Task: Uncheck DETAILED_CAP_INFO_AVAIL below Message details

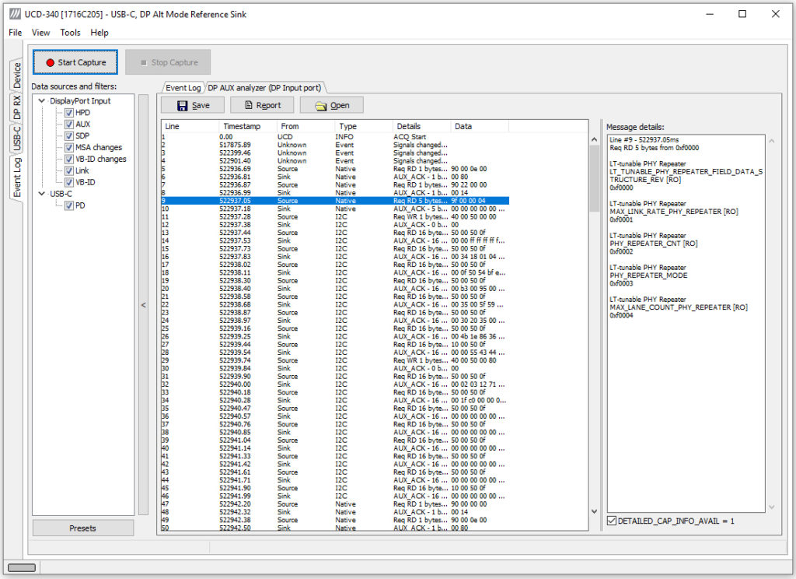Action: tap(613, 521)
